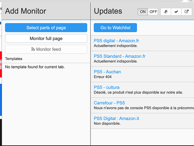The height and width of the screenshot is (146, 194).
Task: Click the Non disponibile. status text
Action: 107,124
